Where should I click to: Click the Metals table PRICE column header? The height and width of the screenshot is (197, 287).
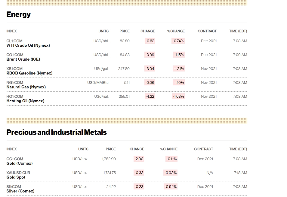tap(110, 149)
